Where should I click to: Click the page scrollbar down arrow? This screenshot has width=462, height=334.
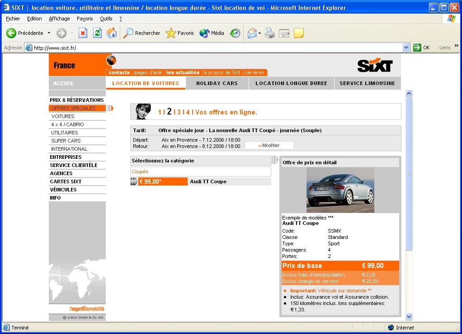coord(409,317)
